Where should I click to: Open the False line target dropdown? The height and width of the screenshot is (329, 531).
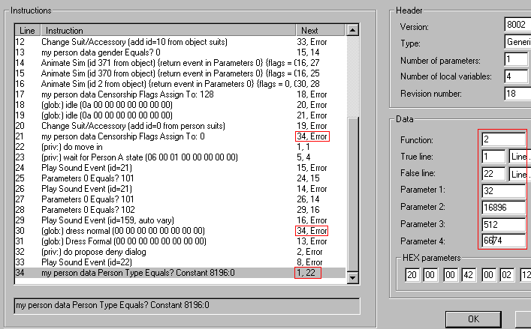519,174
